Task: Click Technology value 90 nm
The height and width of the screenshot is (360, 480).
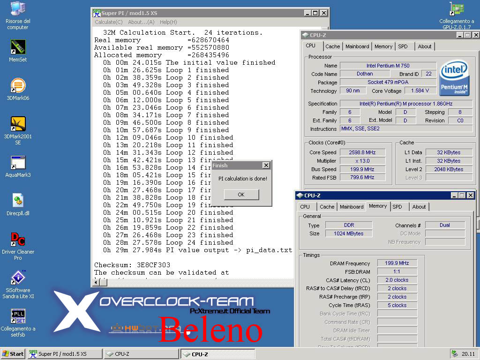Action: [x=353, y=90]
